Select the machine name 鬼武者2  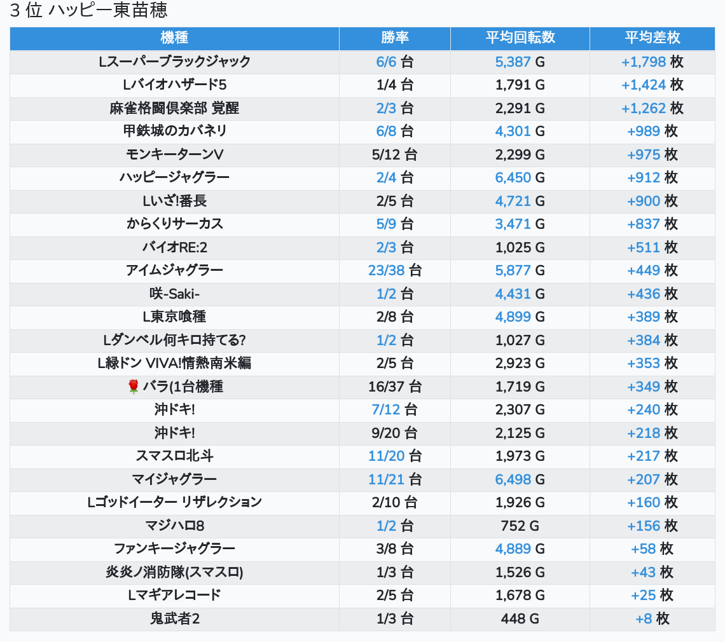pyautogui.click(x=174, y=619)
